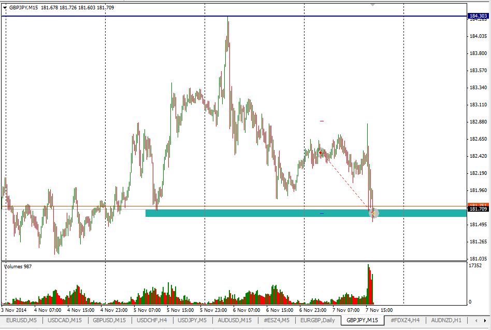Click the Volumes 987 indicator label
This screenshot has width=491, height=330.
(x=18, y=266)
